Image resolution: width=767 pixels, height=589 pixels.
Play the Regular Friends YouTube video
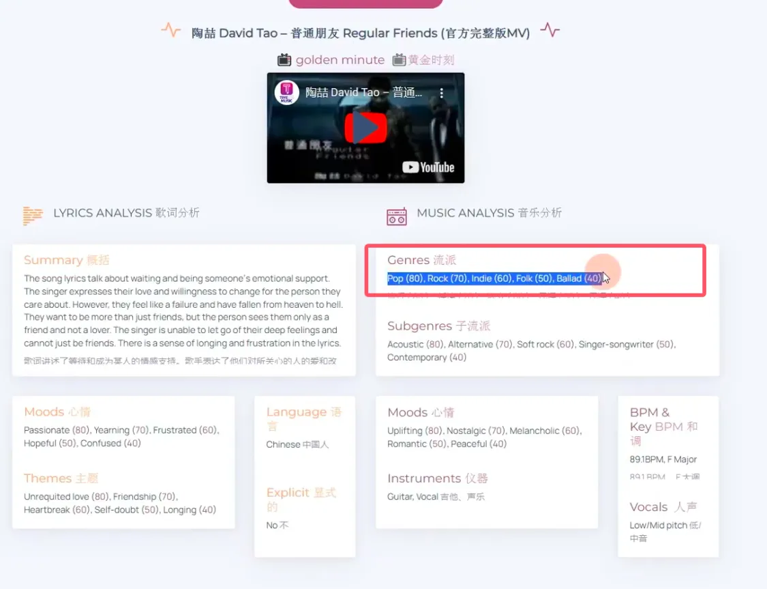(366, 127)
